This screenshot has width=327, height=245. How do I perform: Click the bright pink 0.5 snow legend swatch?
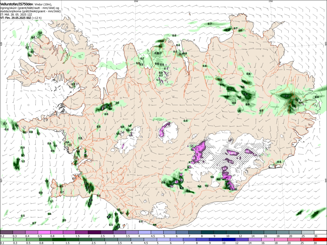coord(44,232)
